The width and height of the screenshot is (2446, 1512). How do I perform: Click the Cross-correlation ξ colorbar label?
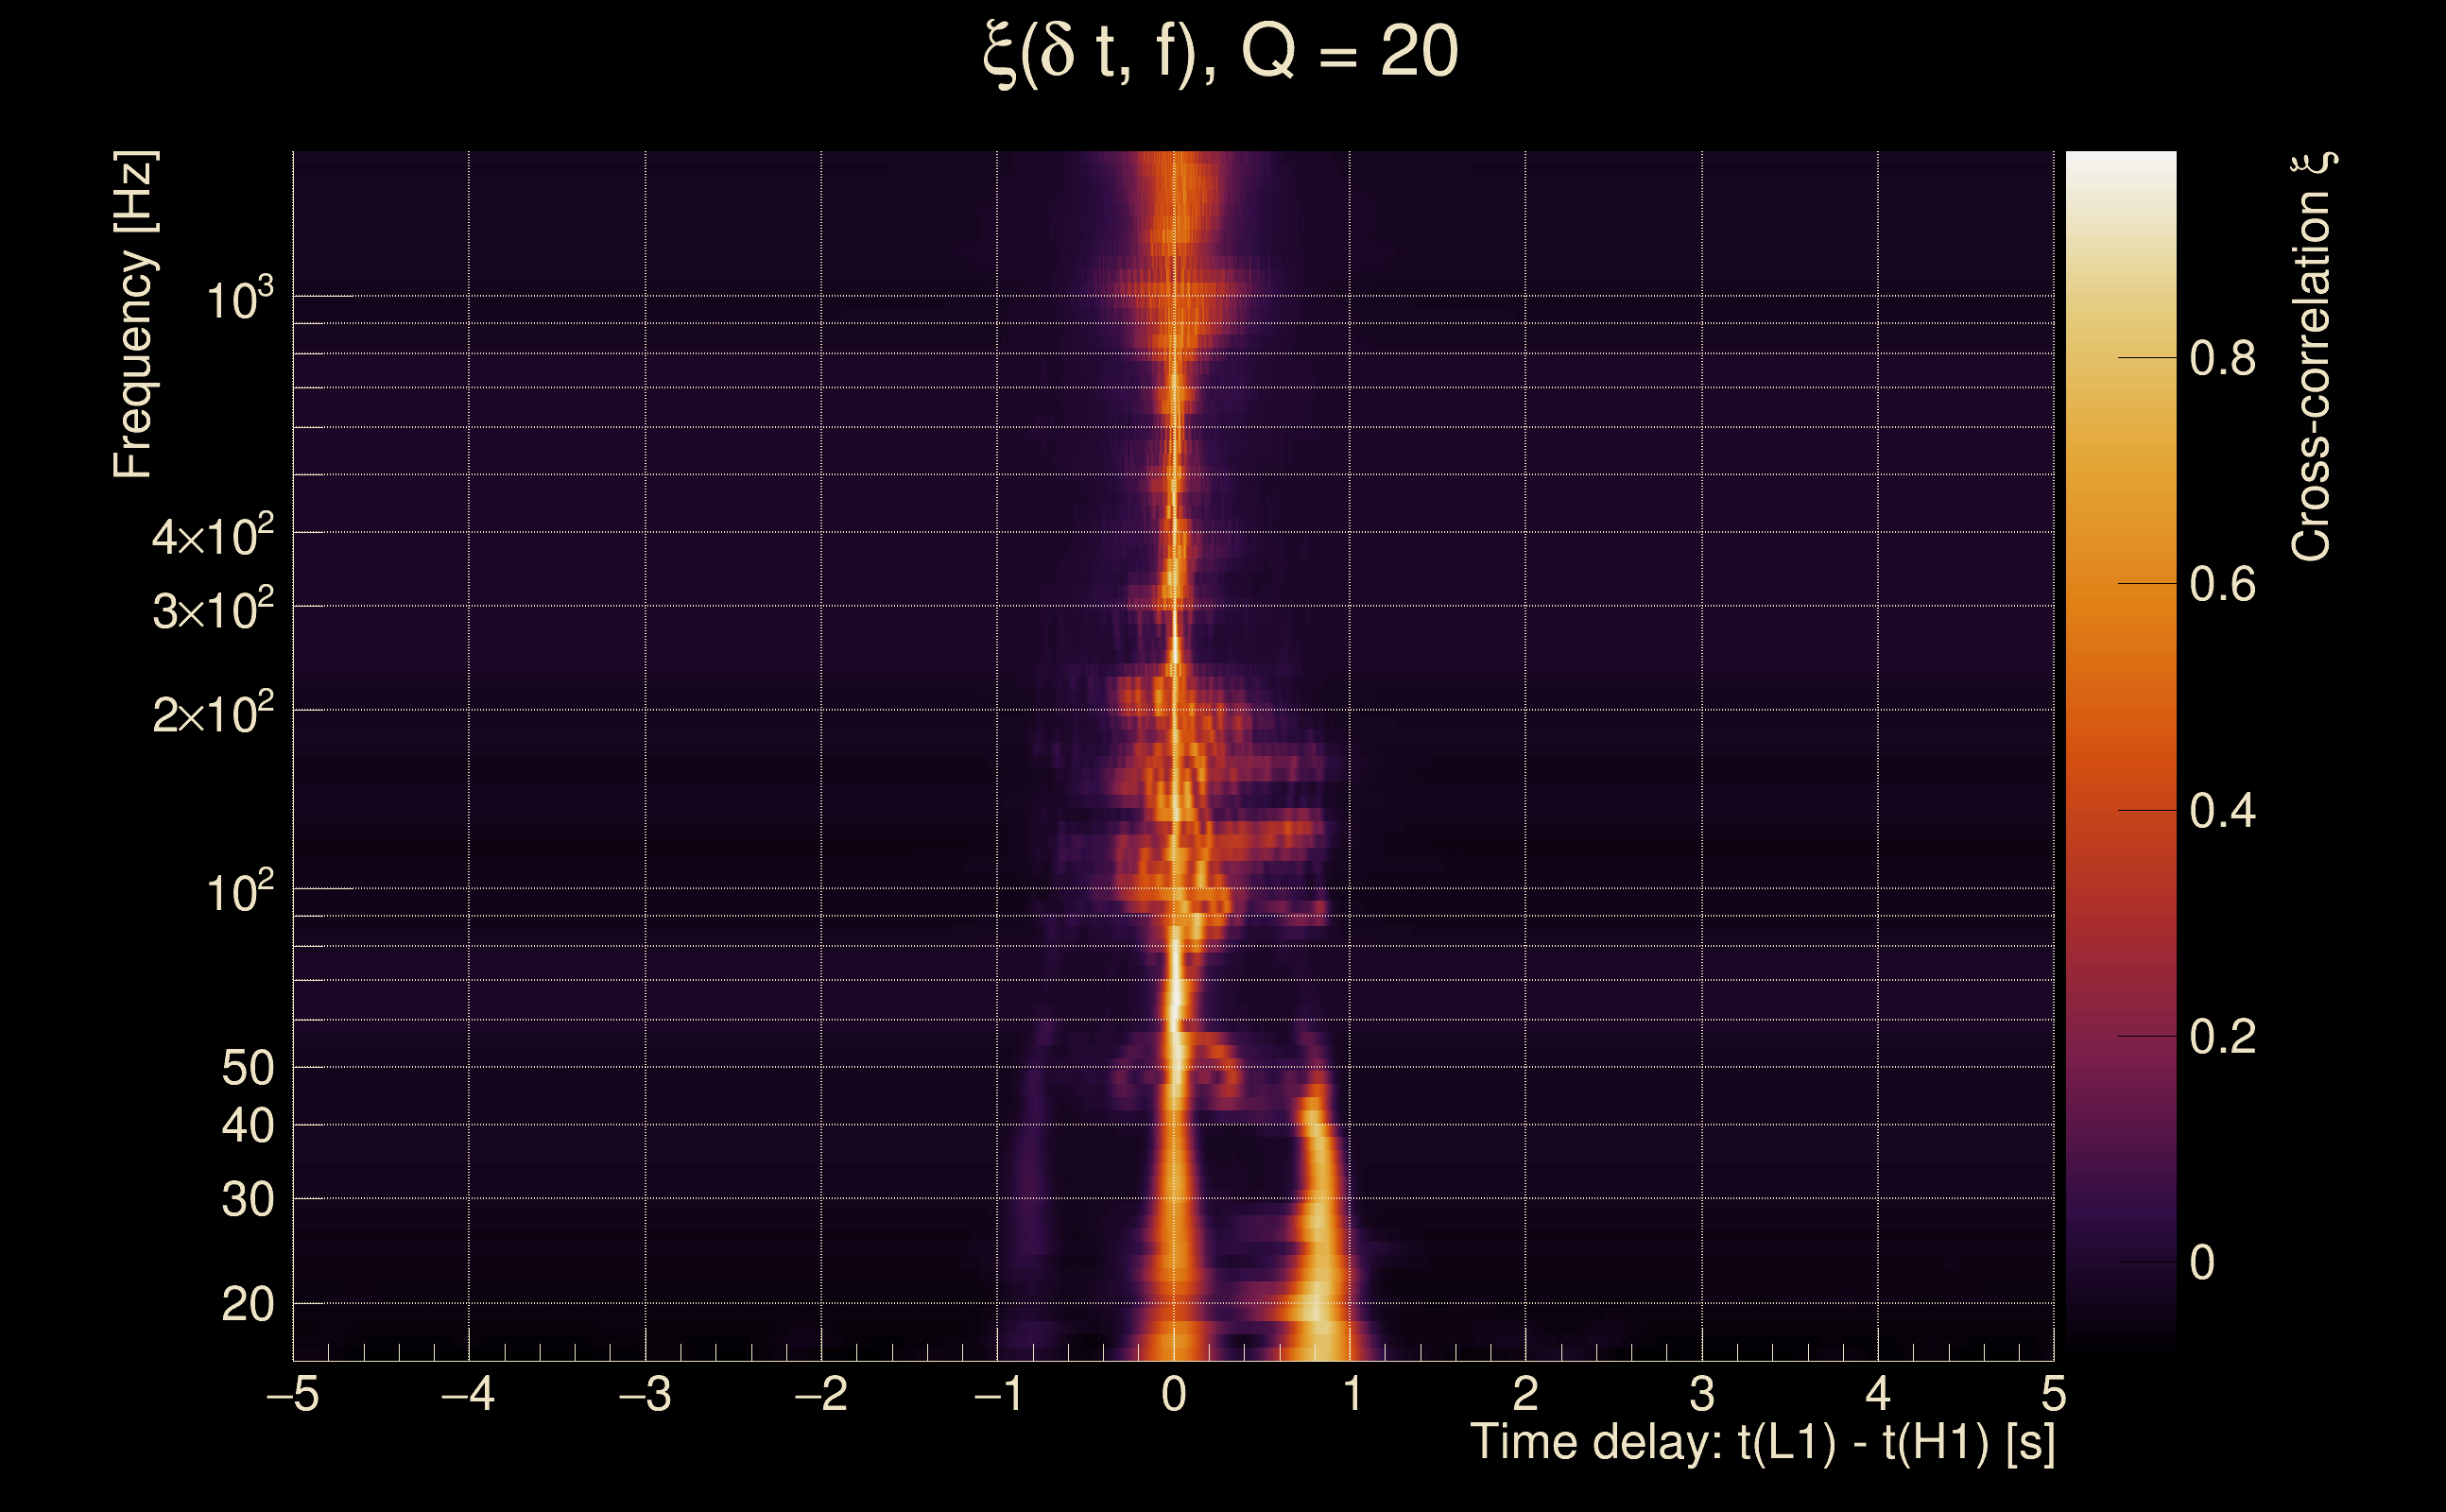click(2312, 358)
